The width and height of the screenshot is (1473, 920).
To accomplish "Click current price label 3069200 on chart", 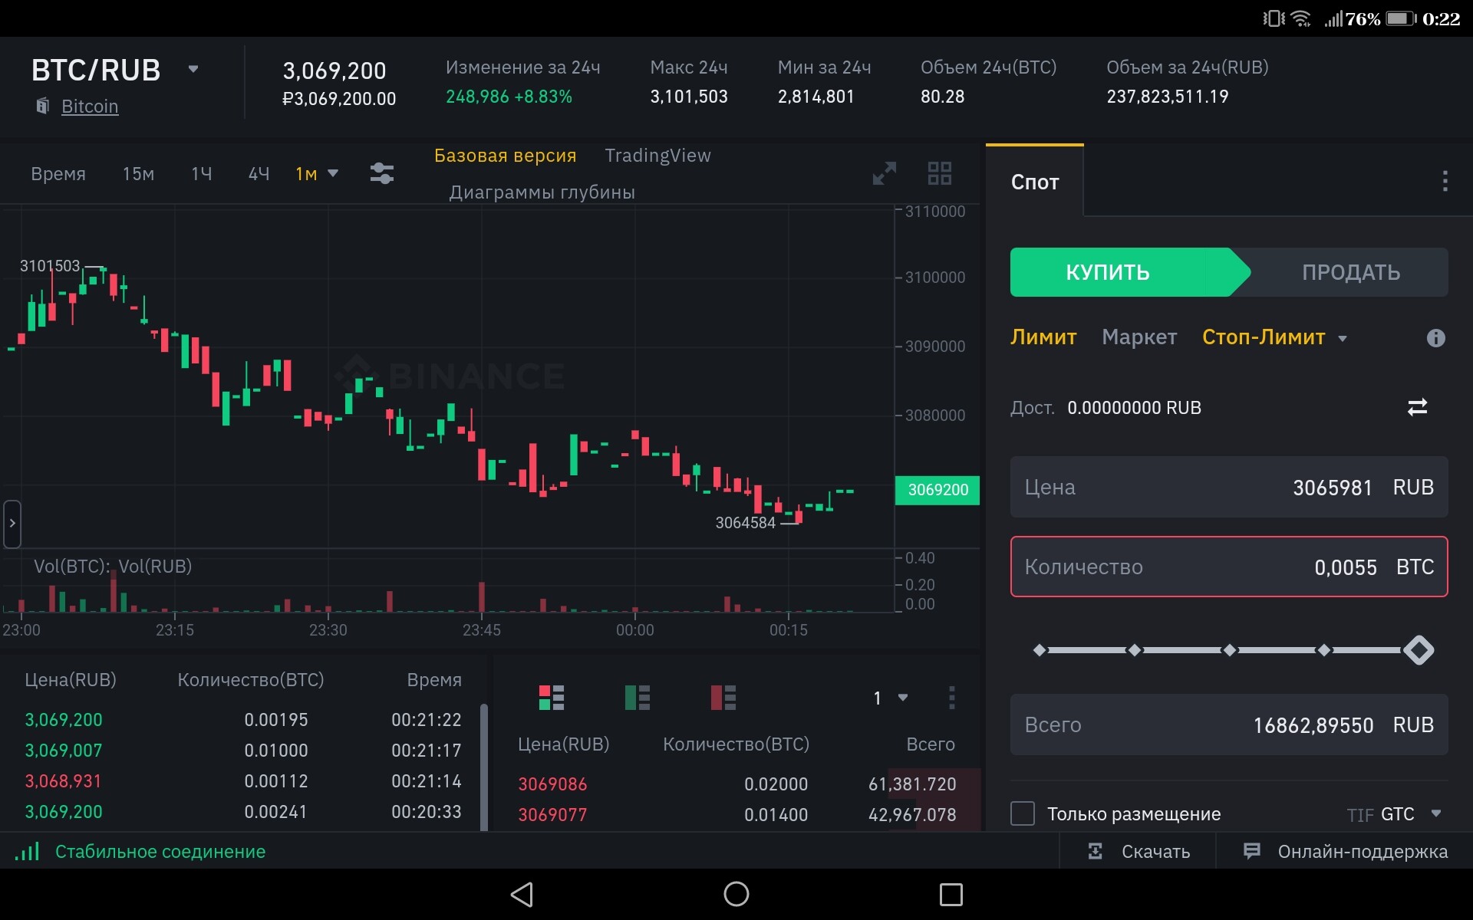I will [x=938, y=490].
